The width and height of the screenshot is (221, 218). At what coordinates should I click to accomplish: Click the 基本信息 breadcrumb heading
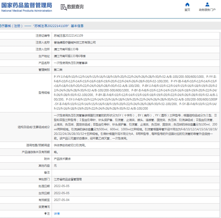click(x=77, y=26)
